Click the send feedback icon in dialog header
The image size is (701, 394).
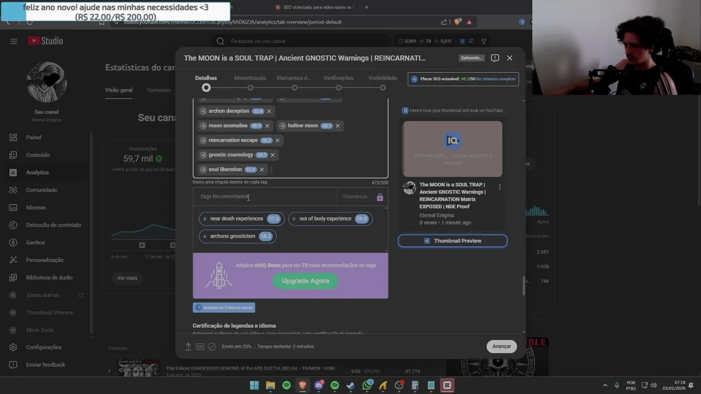click(495, 58)
